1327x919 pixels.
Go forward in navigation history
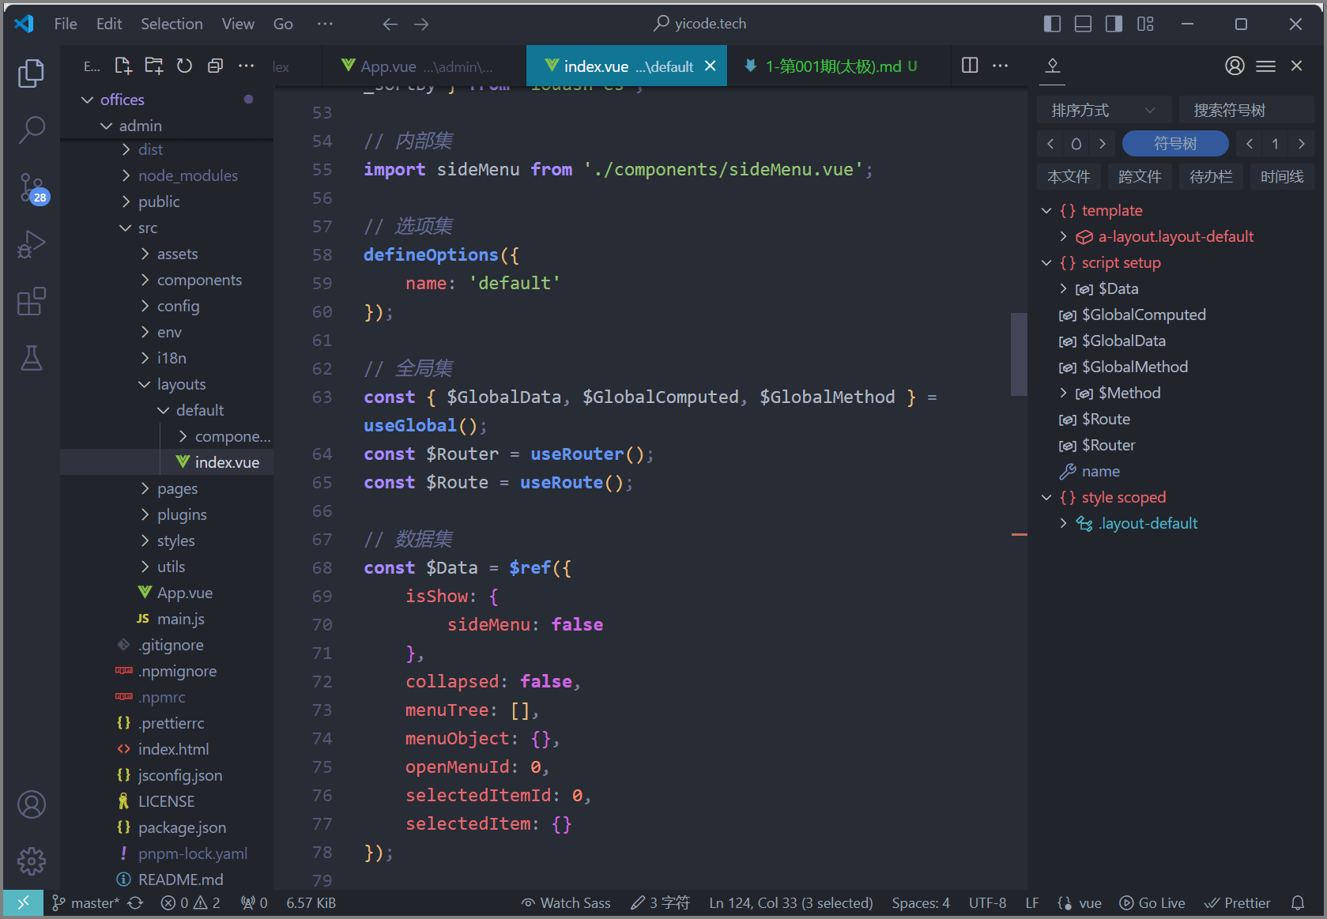421,24
